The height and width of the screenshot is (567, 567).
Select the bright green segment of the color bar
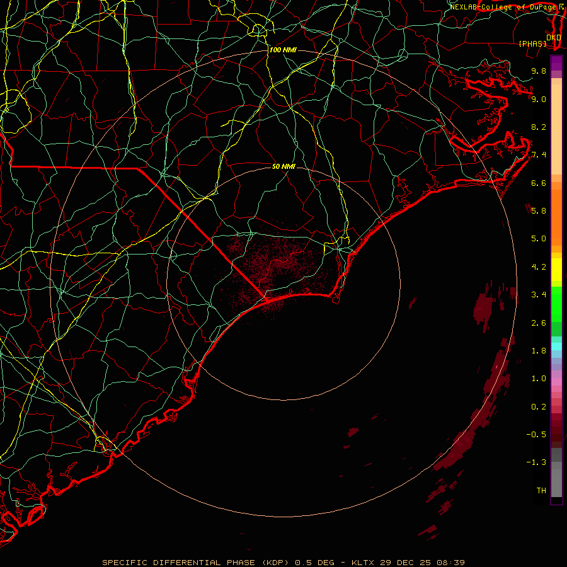click(x=556, y=304)
